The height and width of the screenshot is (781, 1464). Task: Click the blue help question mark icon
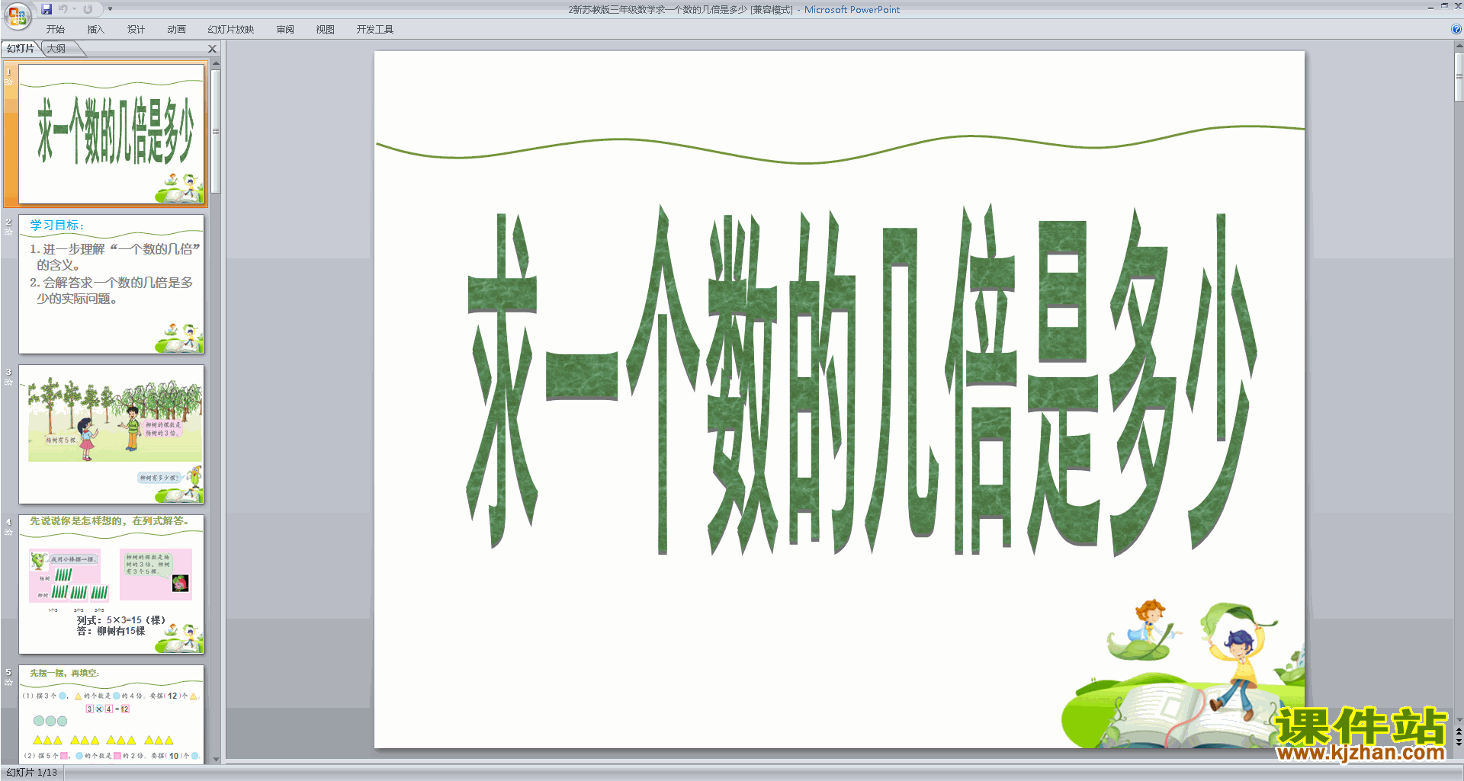pyautogui.click(x=1456, y=29)
